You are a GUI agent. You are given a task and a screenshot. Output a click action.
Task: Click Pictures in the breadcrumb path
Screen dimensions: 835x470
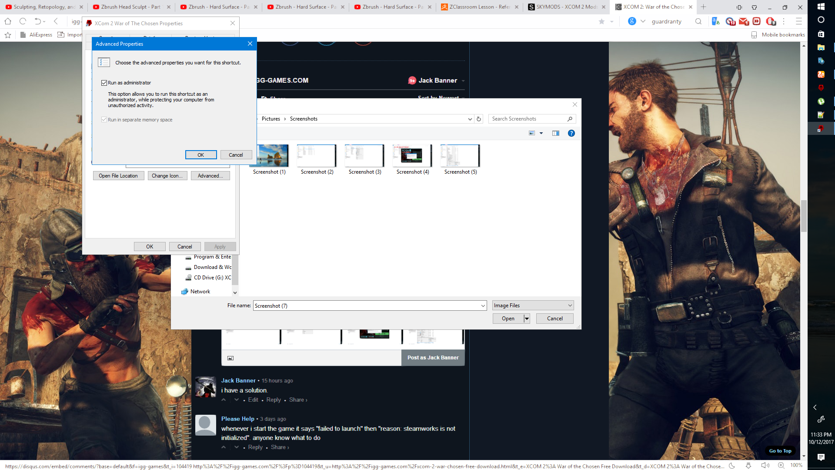coord(271,119)
